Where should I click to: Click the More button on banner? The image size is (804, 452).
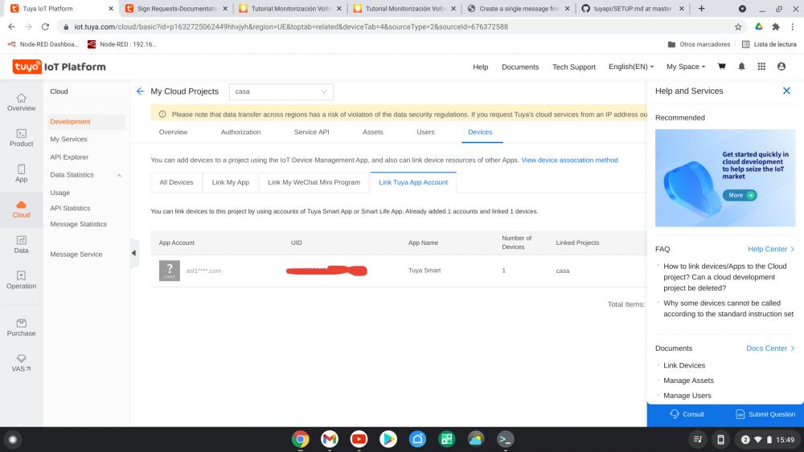(740, 195)
